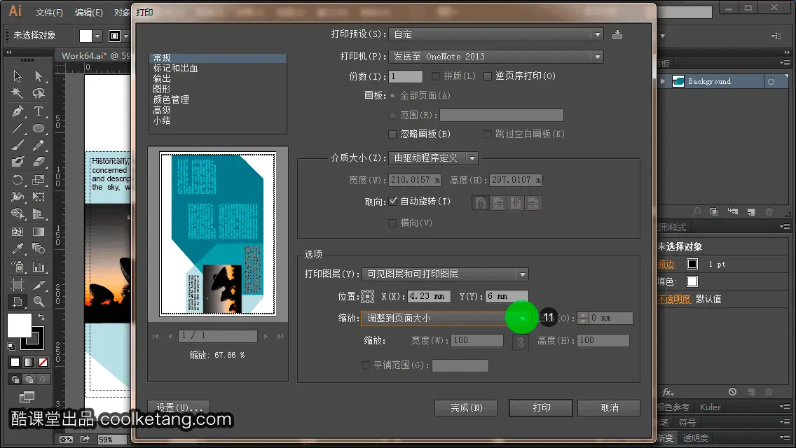Click the 取消 button
Viewport: 796px width, 448px height.
(609, 408)
